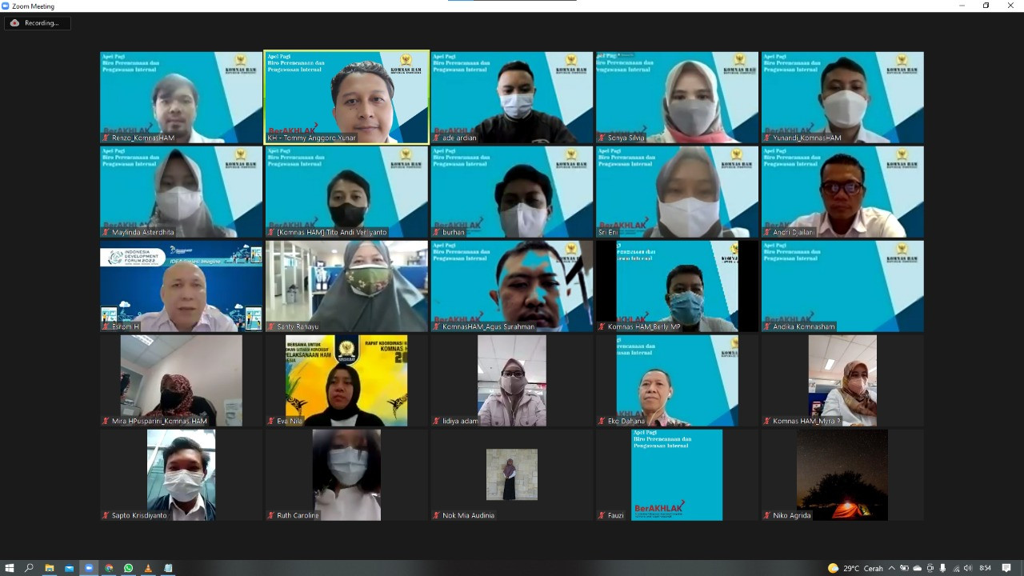The image size is (1024, 576).
Task: Open WhatsApp from the taskbar
Action: point(128,568)
